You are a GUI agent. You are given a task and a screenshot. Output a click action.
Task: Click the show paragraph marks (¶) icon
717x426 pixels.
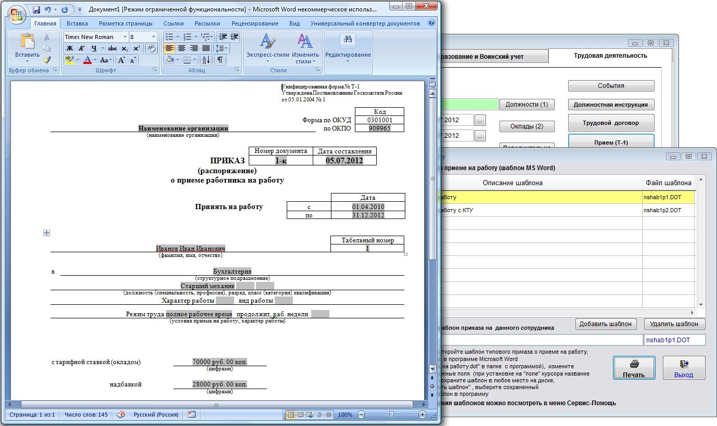(221, 60)
